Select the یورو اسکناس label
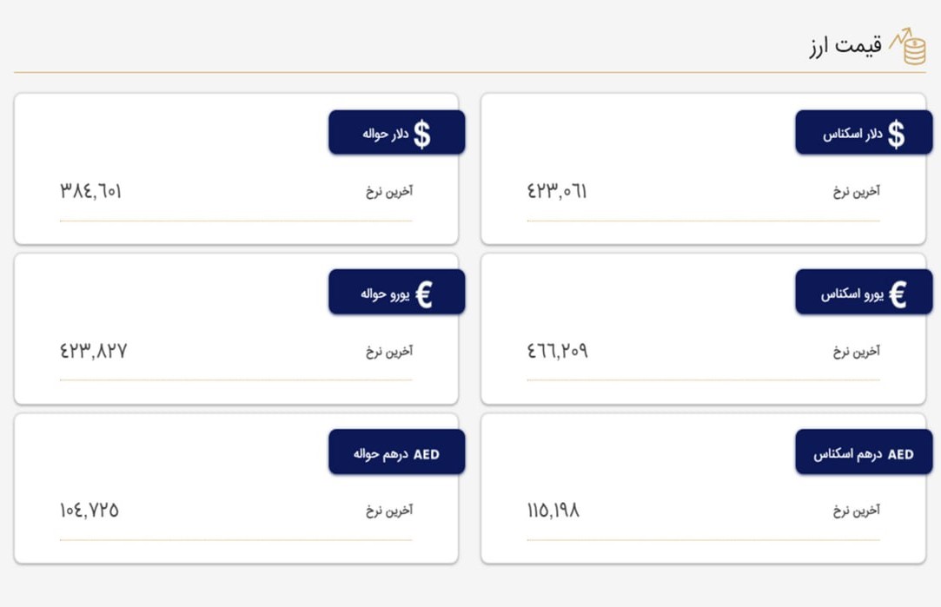 coord(852,294)
